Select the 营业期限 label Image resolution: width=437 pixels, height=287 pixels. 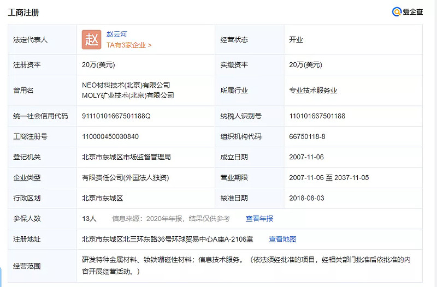pyautogui.click(x=234, y=177)
